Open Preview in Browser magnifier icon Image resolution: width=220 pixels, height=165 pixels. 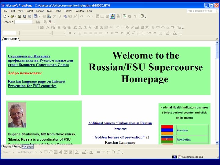[49, 16]
